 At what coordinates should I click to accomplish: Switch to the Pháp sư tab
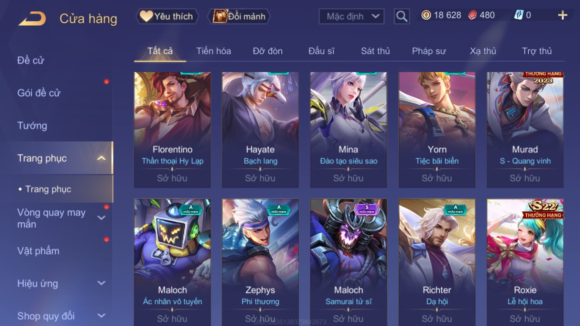(x=429, y=51)
